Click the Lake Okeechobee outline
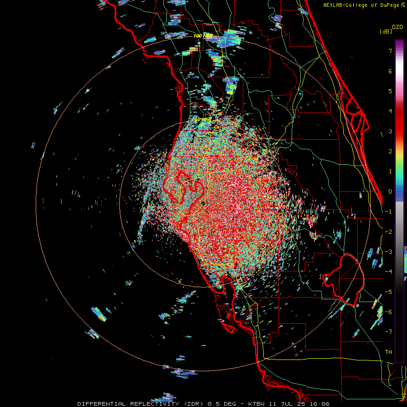This screenshot has height=407, width=407. click(343, 280)
